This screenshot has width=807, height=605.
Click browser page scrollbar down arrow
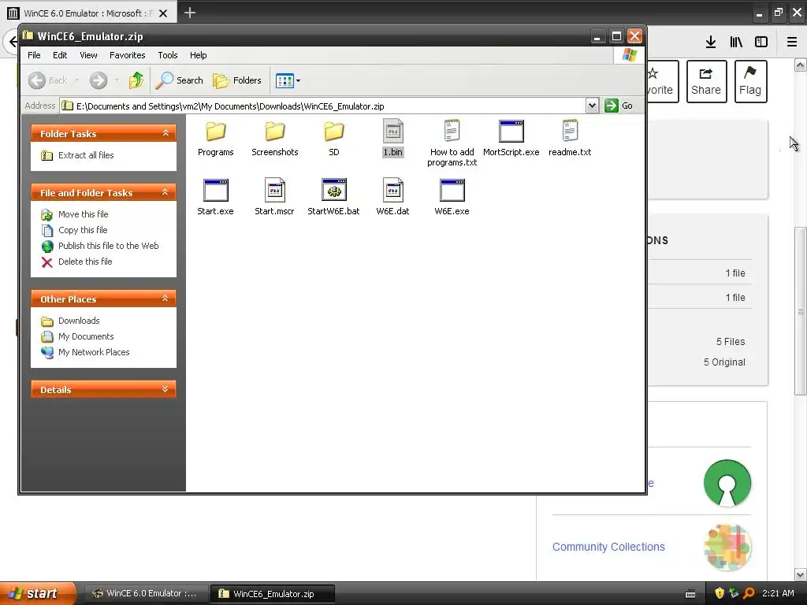click(801, 574)
